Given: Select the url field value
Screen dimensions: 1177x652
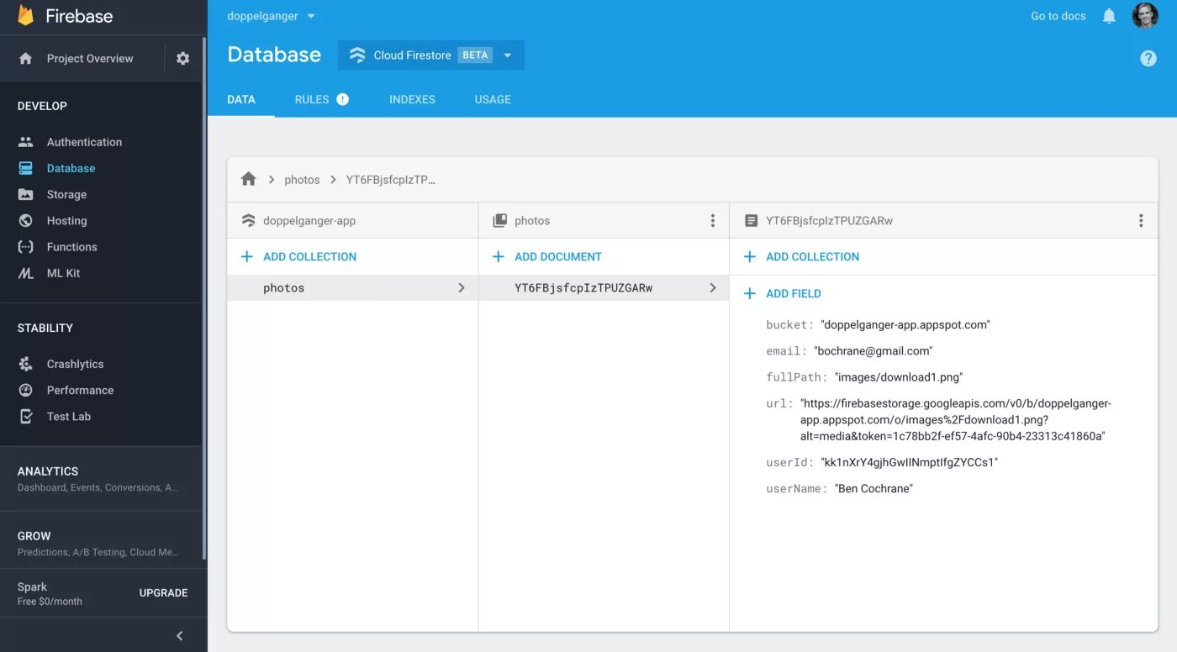Looking at the screenshot, I should coord(956,420).
